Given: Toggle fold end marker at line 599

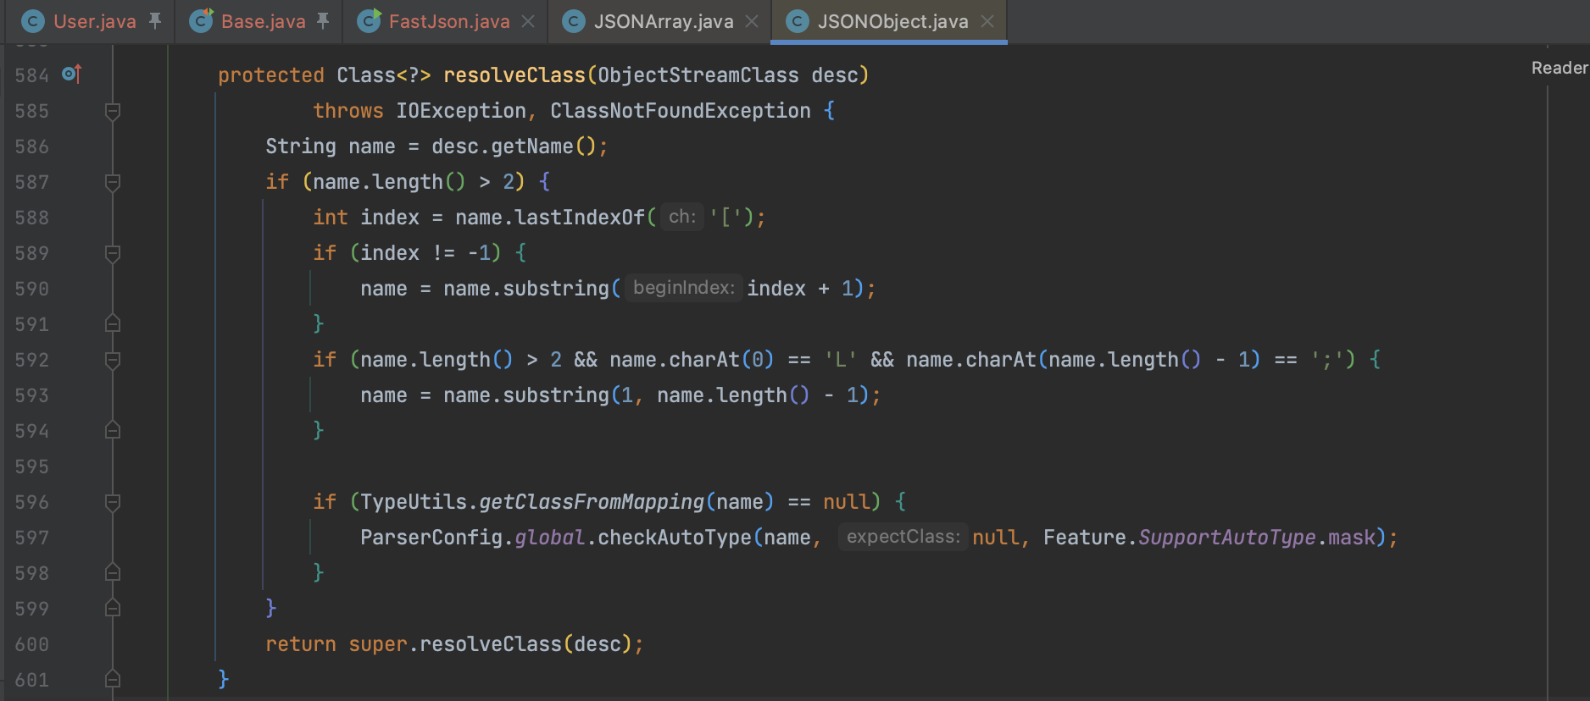Looking at the screenshot, I should [113, 608].
